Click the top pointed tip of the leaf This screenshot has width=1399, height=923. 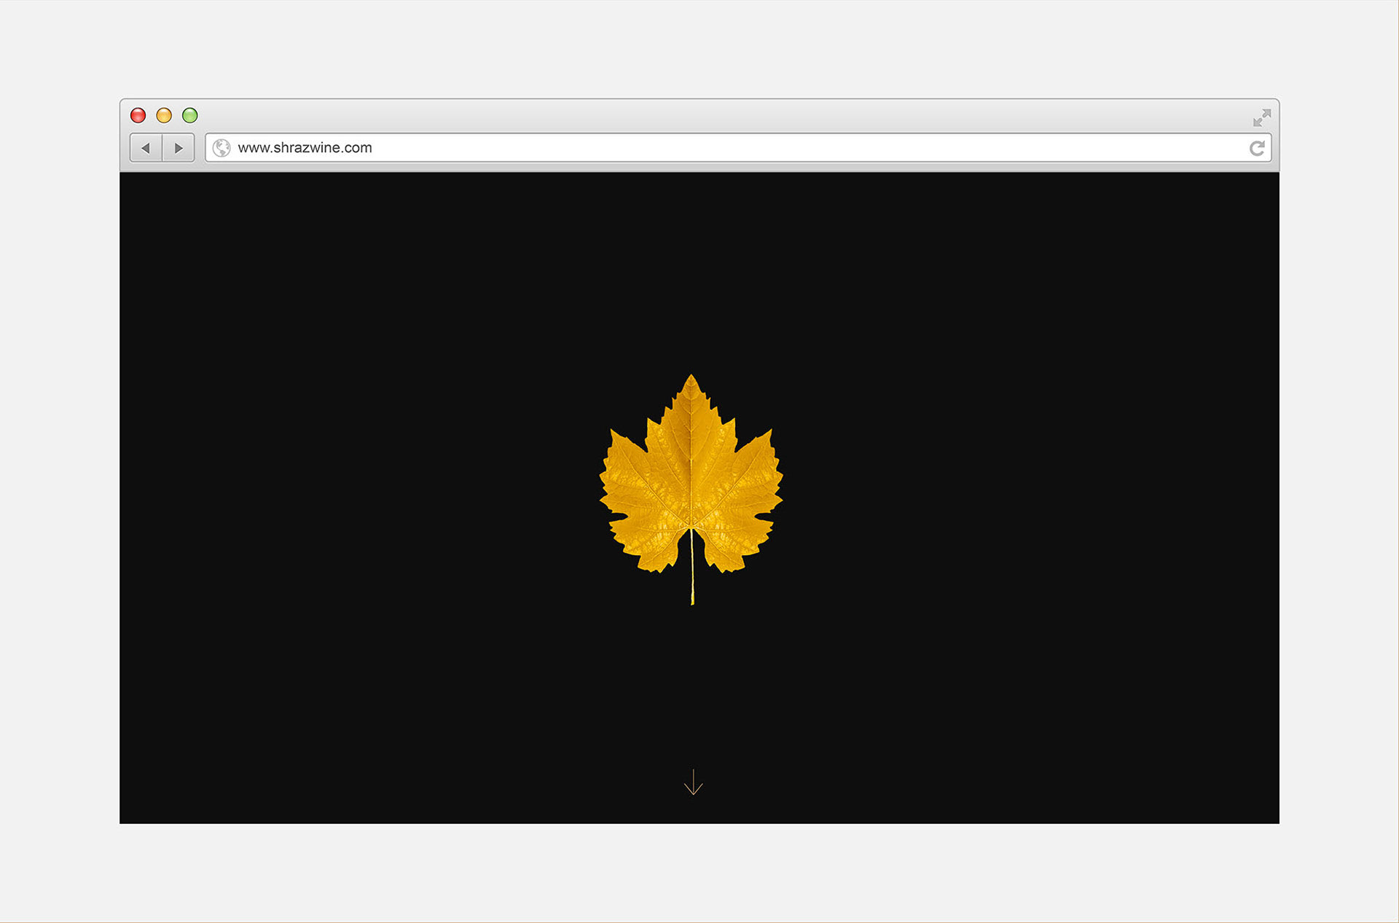point(691,380)
